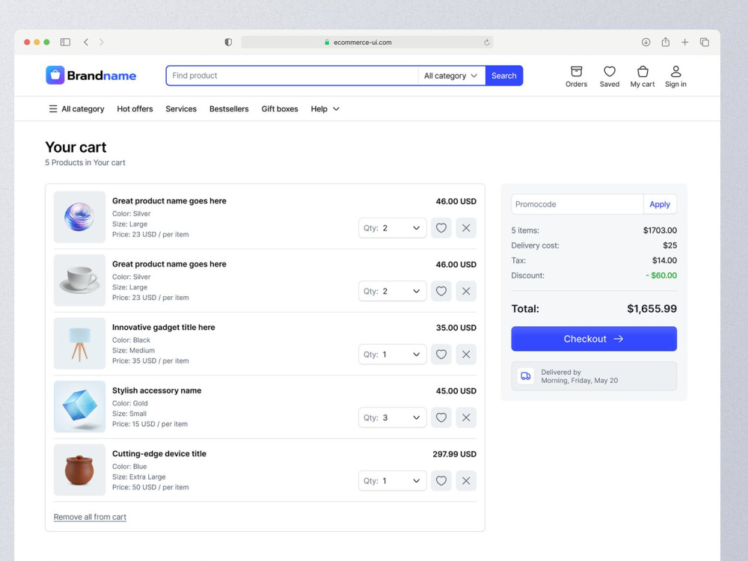Open the white cup product thumbnail

(x=80, y=280)
